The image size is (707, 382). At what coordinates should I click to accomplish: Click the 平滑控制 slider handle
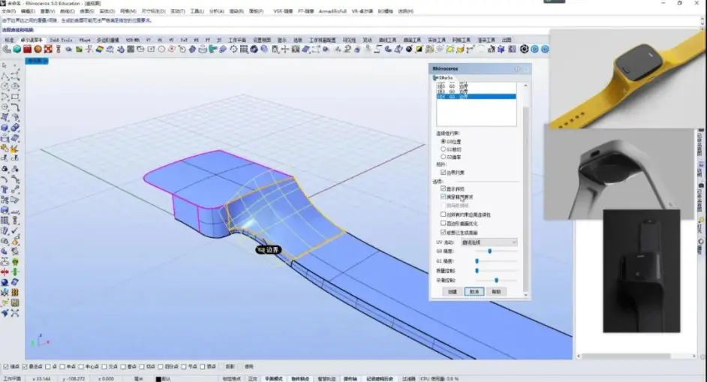496,280
